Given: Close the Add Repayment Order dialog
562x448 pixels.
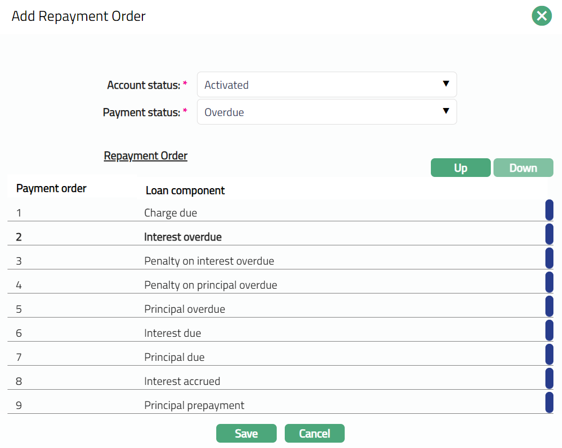Looking at the screenshot, I should (x=541, y=16).
